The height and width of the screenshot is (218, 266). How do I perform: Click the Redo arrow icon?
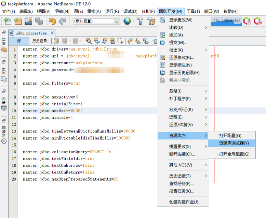tap(63, 21)
